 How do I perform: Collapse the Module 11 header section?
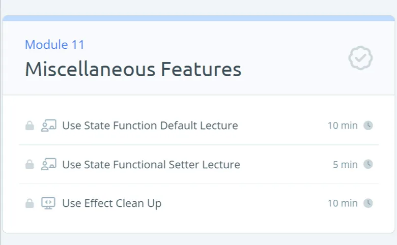click(x=198, y=58)
